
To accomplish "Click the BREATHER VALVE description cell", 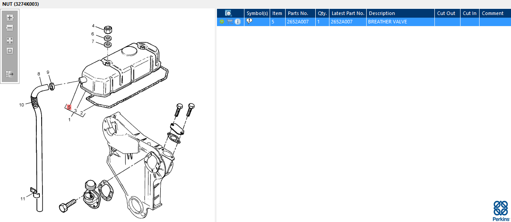I will pos(401,22).
